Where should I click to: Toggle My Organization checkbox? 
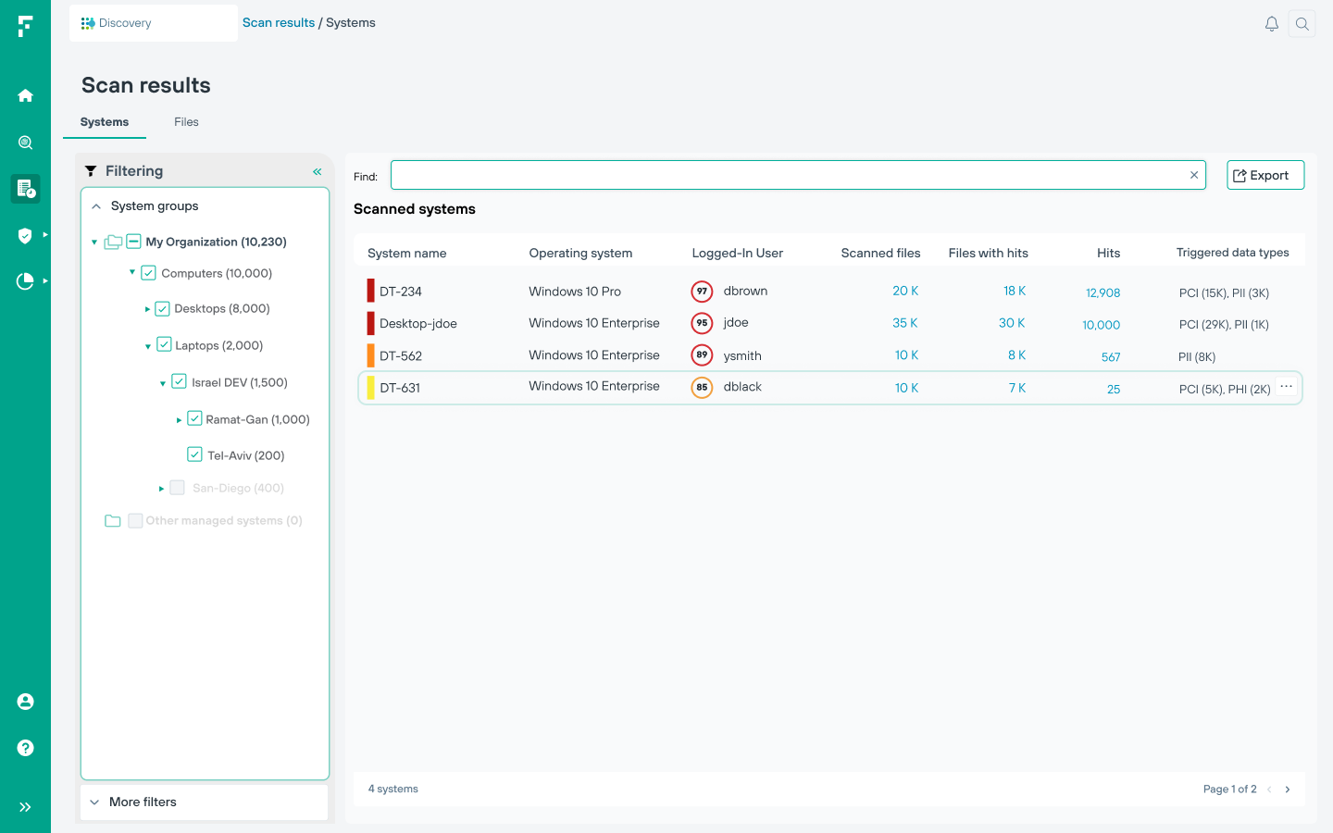click(133, 242)
